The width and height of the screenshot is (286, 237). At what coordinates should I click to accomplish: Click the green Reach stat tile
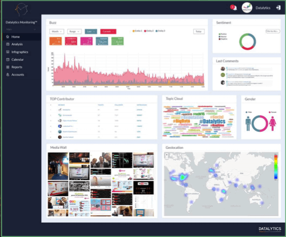117,41
